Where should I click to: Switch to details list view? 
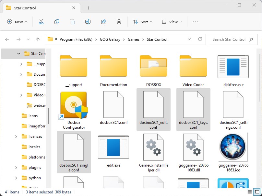click(250, 192)
